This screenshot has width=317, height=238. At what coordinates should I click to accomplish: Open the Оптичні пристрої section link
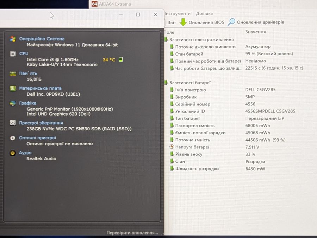pyautogui.click(x=37, y=138)
